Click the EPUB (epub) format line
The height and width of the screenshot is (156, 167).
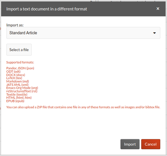point(15,101)
